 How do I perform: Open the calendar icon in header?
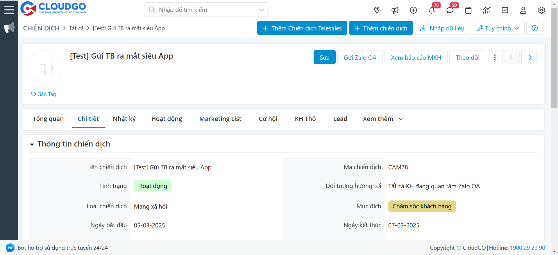point(468,10)
